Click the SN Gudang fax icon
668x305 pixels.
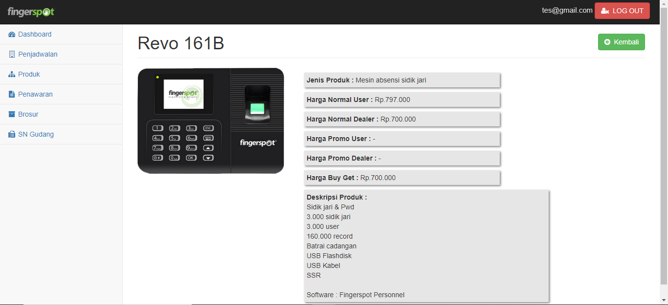[x=12, y=135]
